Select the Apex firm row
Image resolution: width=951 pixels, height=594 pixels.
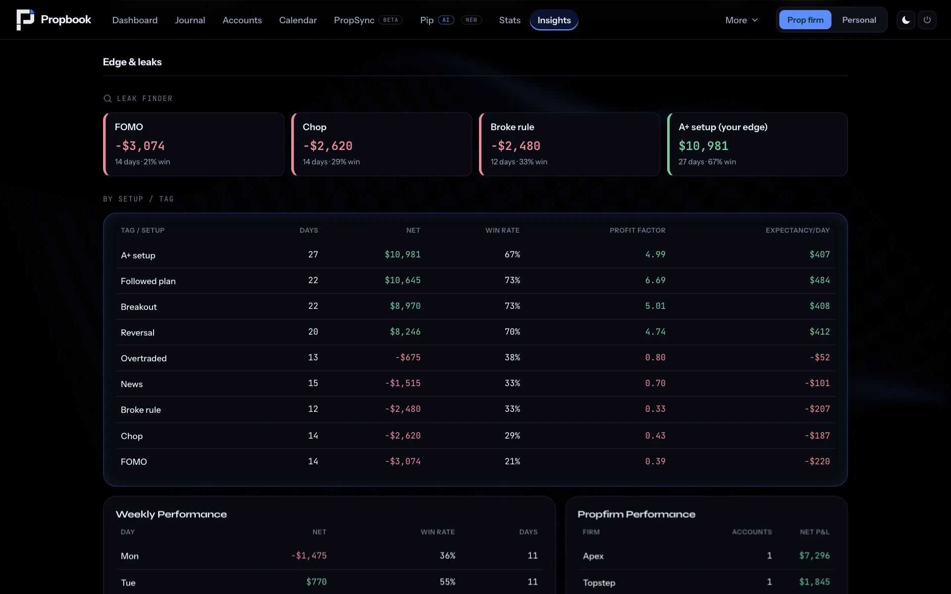pos(706,556)
